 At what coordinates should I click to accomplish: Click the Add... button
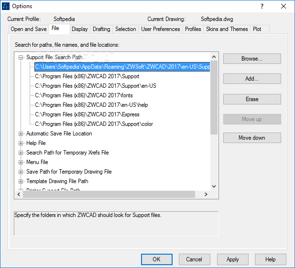[x=252, y=79]
